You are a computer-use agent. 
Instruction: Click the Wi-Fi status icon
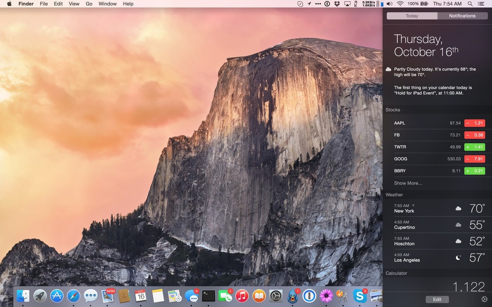click(400, 4)
